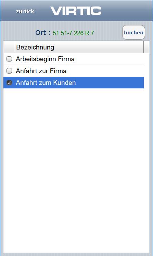Click the narrow header cell right of Bezeichnung
This screenshot has height=256, width=153.
146,47
